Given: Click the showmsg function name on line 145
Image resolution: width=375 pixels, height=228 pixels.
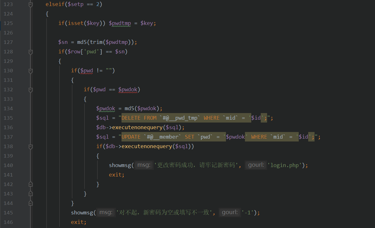Looking at the screenshot, I should (x=82, y=213).
